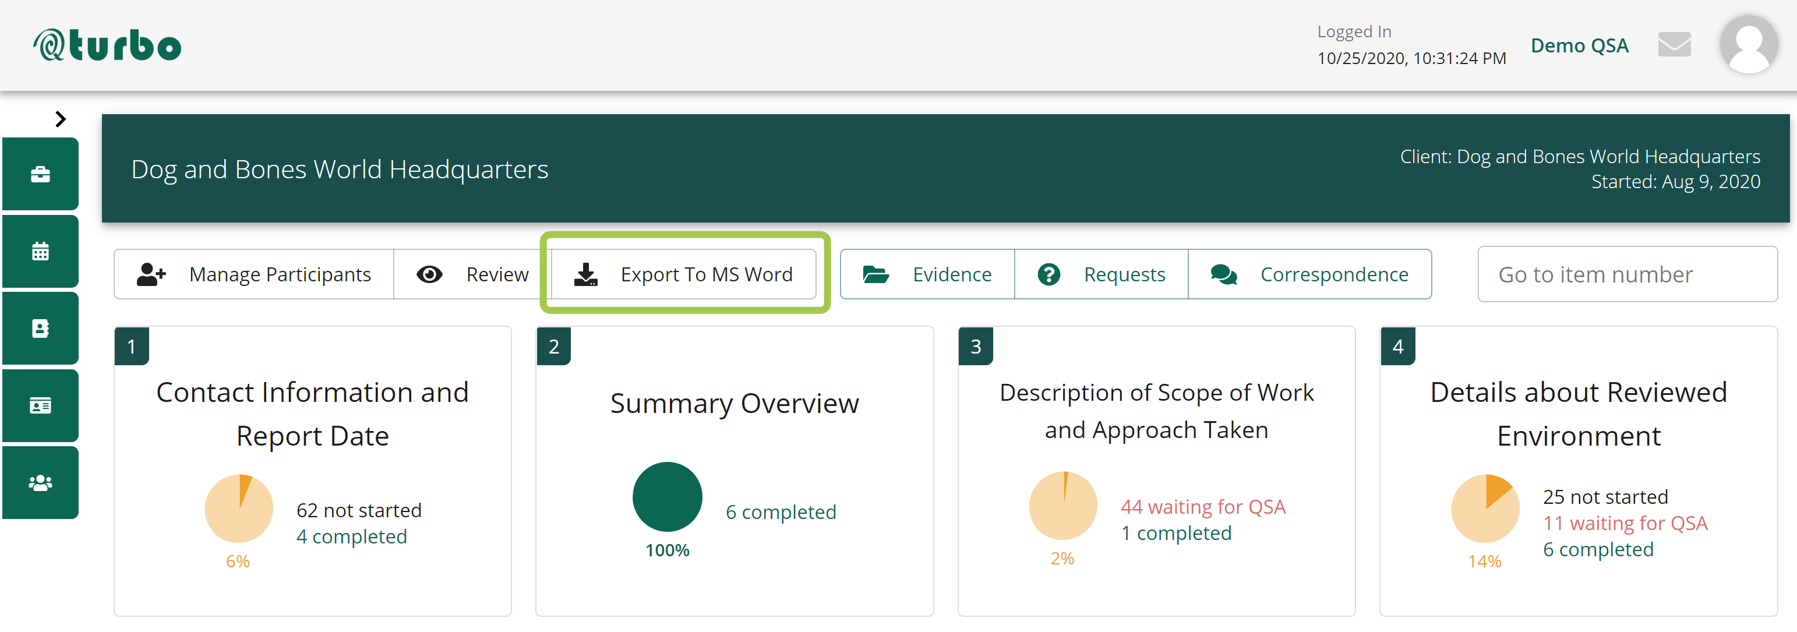Open the mail envelope icon
The width and height of the screenshot is (1797, 632).
coord(1674,45)
